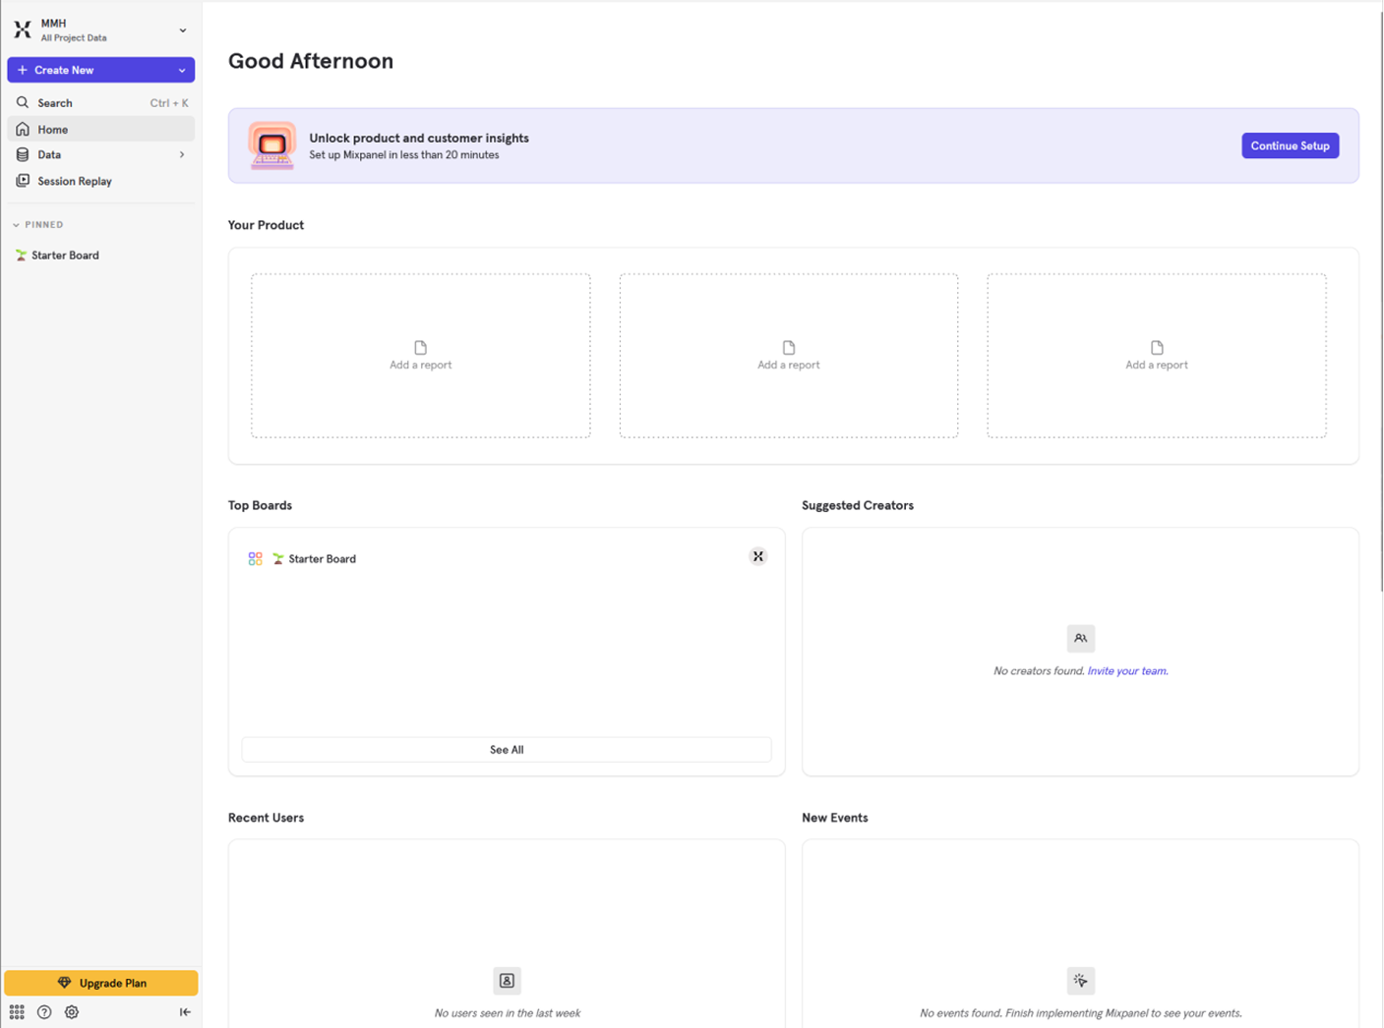Click the Session Replay icon
The width and height of the screenshot is (1384, 1028).
point(23,181)
